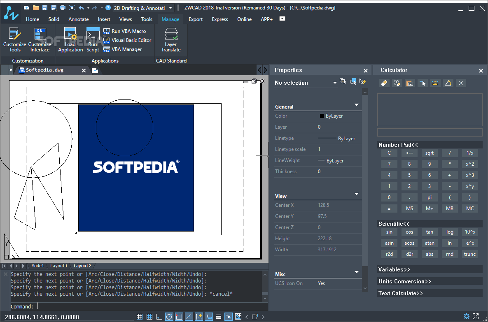Click Run VBA Macro
The height and width of the screenshot is (322, 488).
(125, 31)
